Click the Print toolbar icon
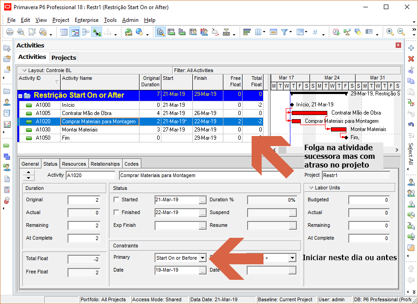The height and width of the screenshot is (304, 418). pyautogui.click(x=10, y=32)
